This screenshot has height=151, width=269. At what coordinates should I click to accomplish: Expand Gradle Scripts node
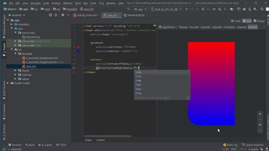[8, 83]
